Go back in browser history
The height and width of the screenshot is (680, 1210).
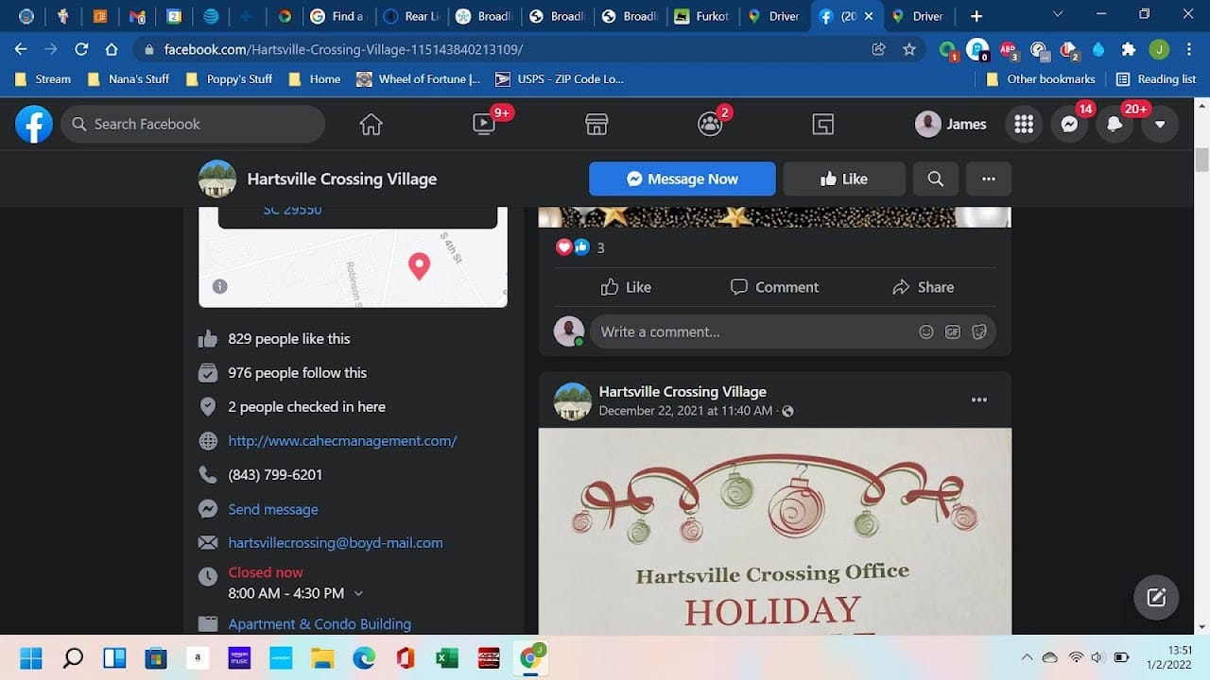[21, 49]
